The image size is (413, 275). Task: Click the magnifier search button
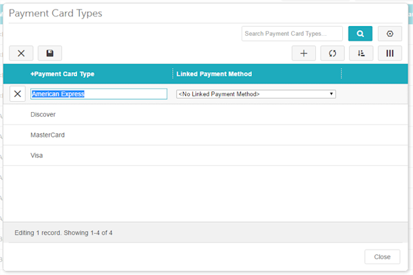(x=360, y=34)
